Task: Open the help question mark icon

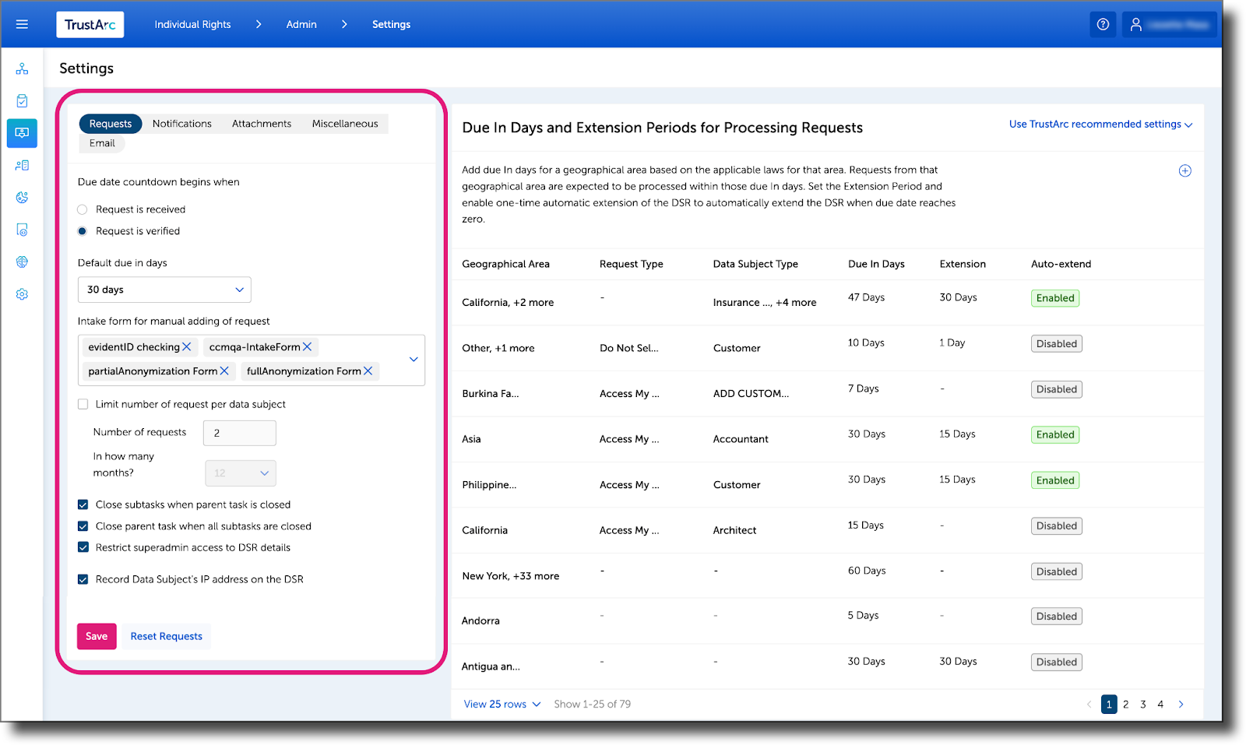Action: 1103,24
